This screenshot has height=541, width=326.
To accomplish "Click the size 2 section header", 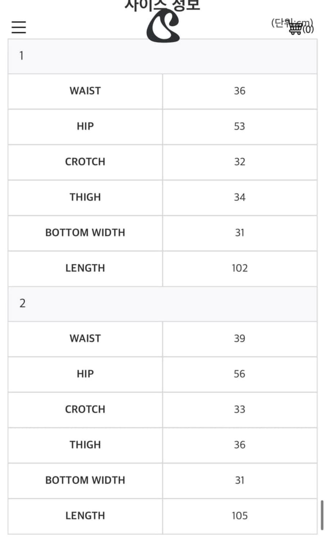I will [x=163, y=304].
